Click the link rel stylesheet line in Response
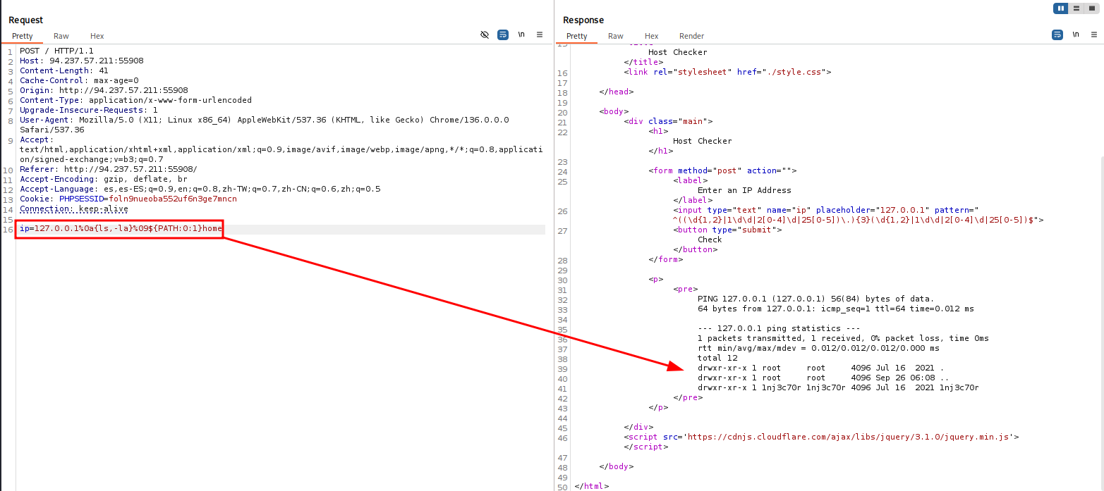Screen dimensions: 1104x491 [x=727, y=72]
